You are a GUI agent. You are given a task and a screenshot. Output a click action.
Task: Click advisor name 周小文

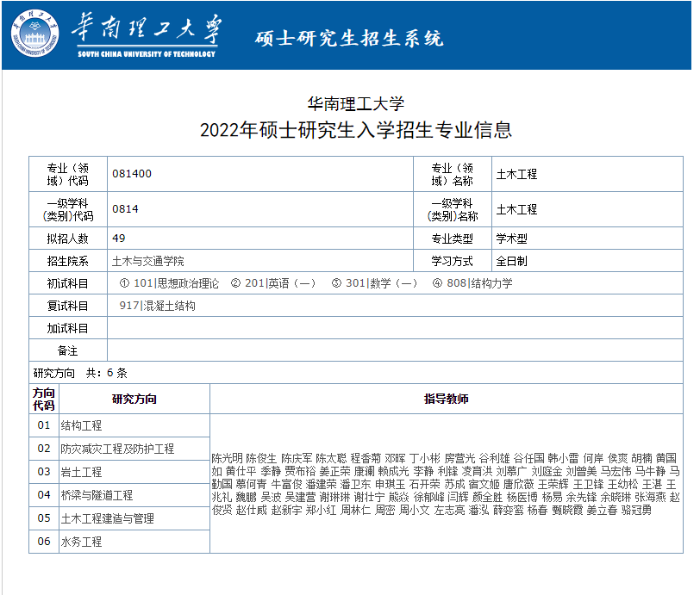pos(415,510)
